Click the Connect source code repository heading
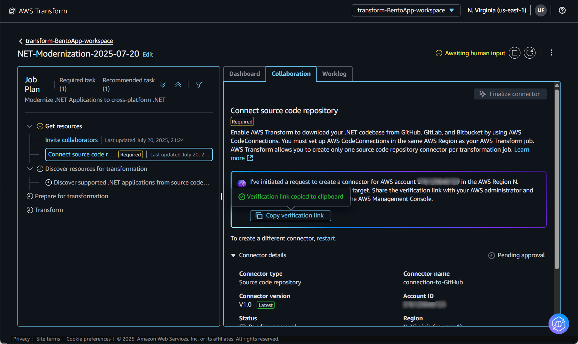 point(284,110)
